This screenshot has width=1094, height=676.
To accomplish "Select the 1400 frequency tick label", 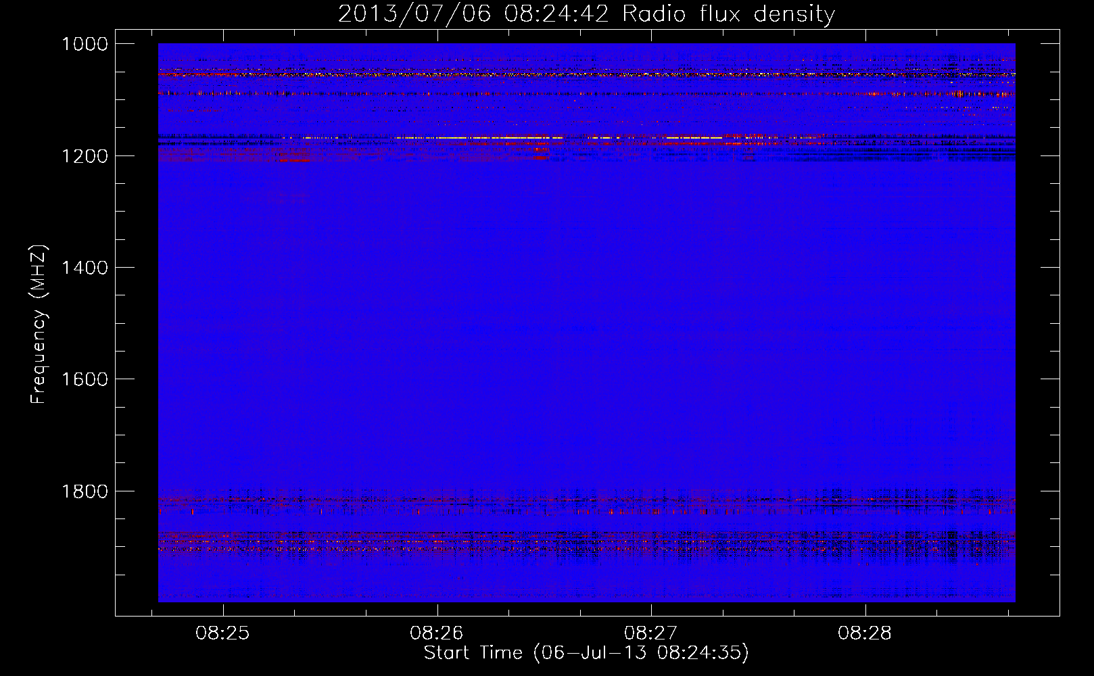I will (x=85, y=268).
